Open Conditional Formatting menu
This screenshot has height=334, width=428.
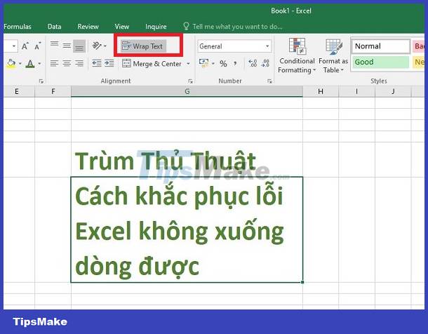297,55
